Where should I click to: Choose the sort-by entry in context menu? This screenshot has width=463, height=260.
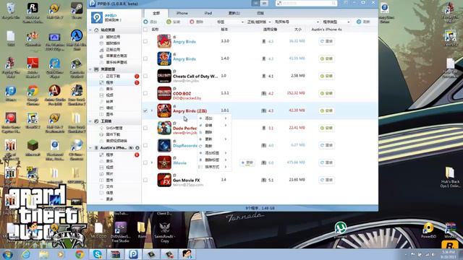[214, 167]
